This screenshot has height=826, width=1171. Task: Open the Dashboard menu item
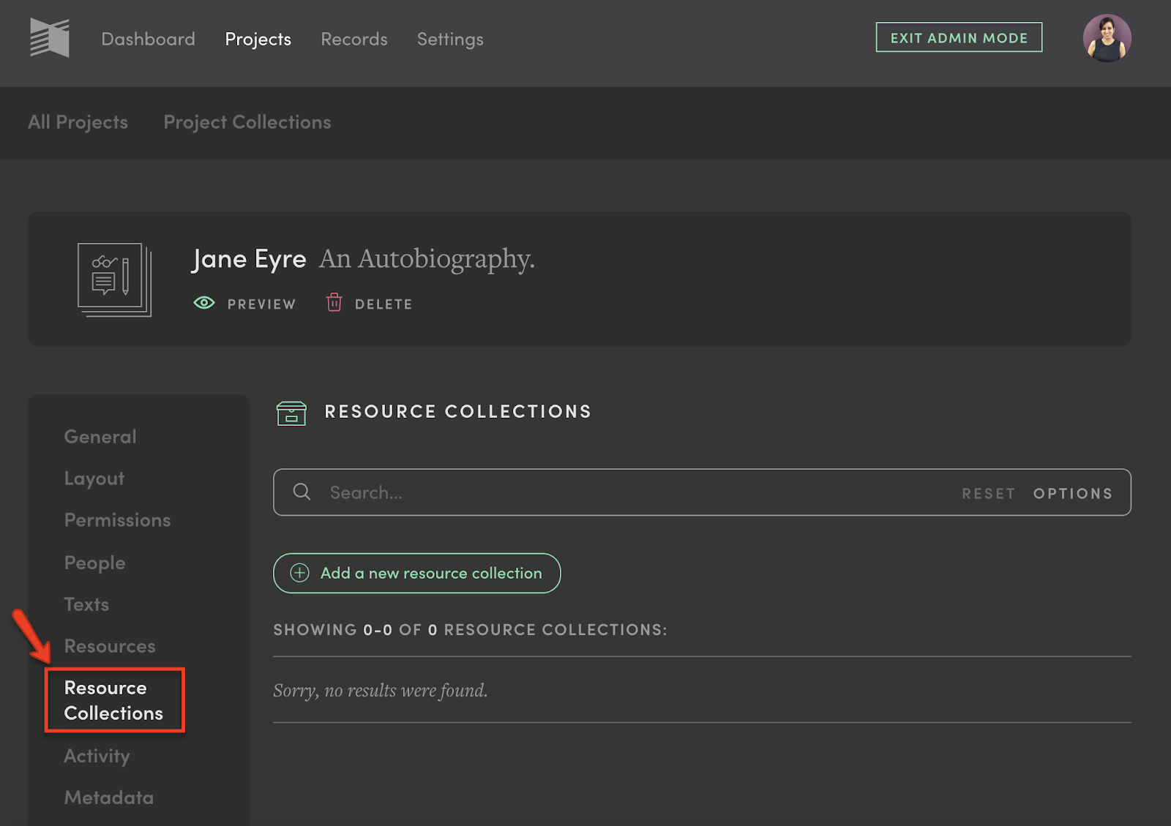pyautogui.click(x=148, y=39)
